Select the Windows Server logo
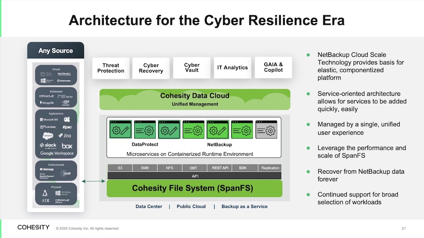 63,193
